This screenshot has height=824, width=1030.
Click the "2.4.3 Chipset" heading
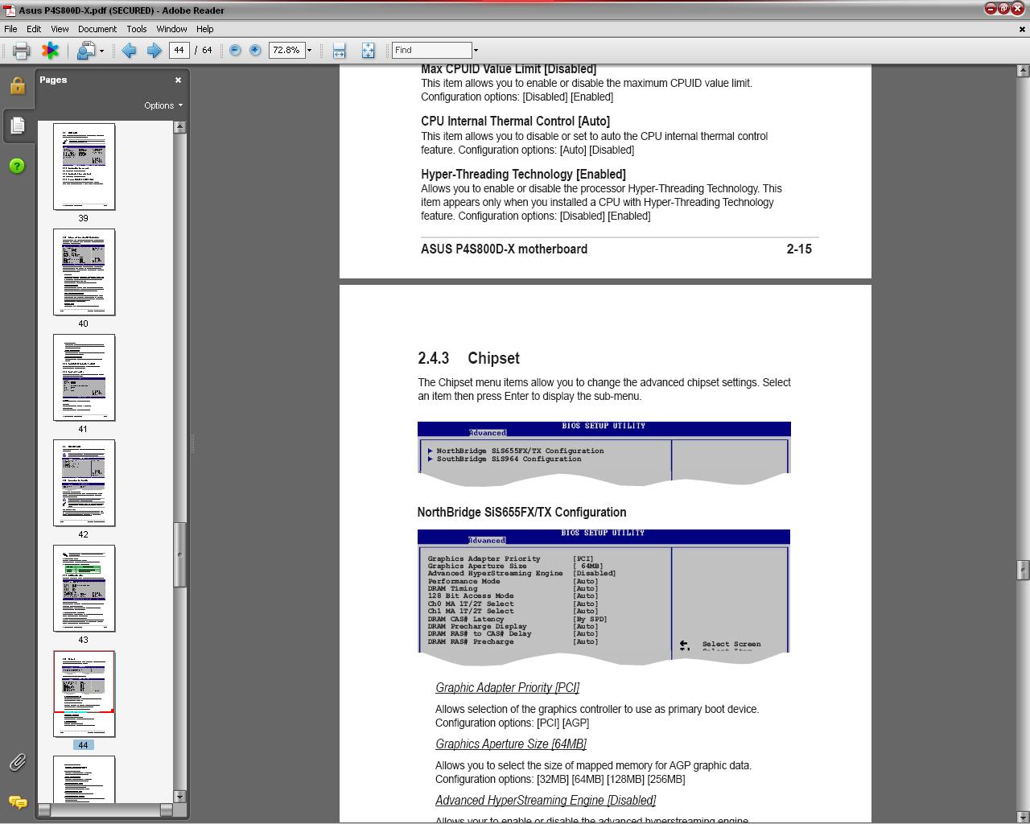pos(468,358)
